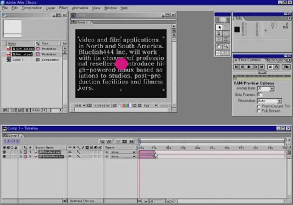Click shy layers button in Timeline header
293x205 pixels.
pyautogui.click(x=118, y=141)
